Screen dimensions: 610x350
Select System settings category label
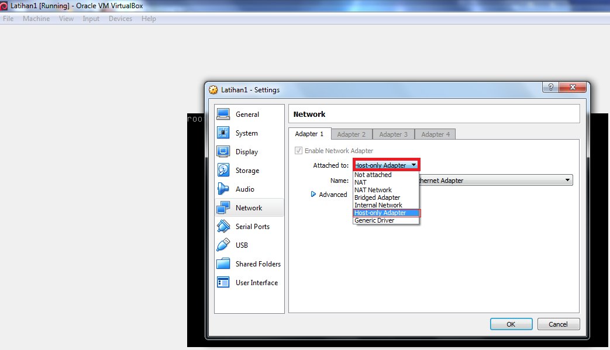247,133
